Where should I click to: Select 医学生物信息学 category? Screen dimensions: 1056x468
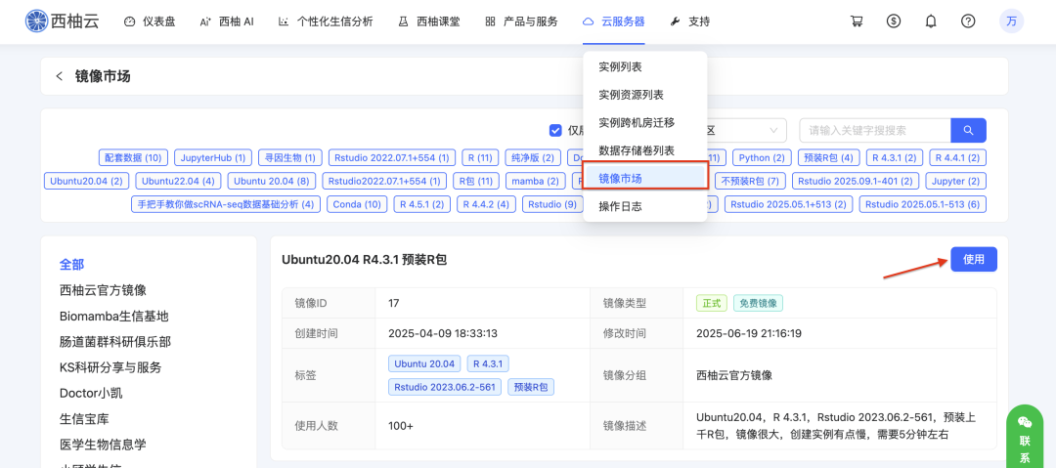click(103, 445)
